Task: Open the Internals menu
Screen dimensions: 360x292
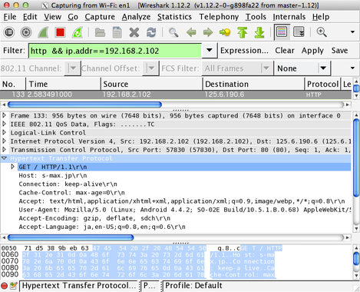Action: tap(289, 17)
